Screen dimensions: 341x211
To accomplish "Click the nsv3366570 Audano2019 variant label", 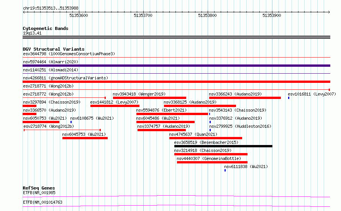I will (49, 110).
